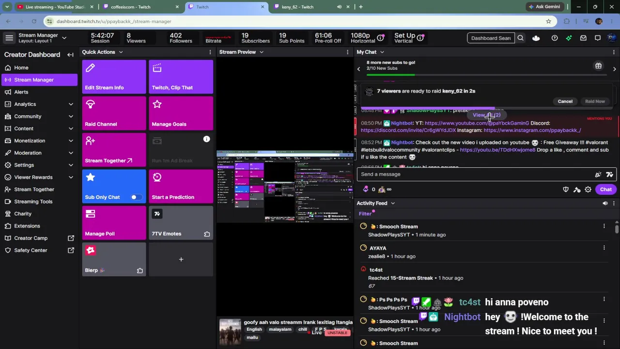This screenshot has width=620, height=349.
Task: Expand Community section in sidebar
Action: tap(71, 116)
